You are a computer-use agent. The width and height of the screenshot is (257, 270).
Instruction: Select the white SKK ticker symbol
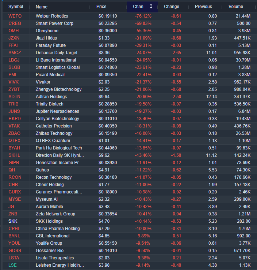[x=13, y=221]
